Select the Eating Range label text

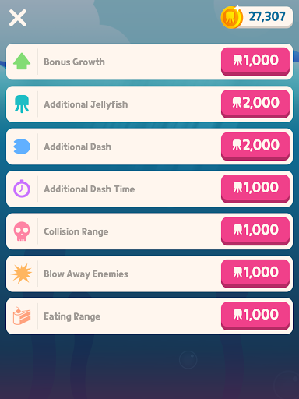pyautogui.click(x=72, y=316)
